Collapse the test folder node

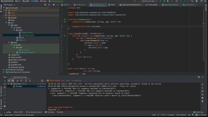tap(9, 43)
